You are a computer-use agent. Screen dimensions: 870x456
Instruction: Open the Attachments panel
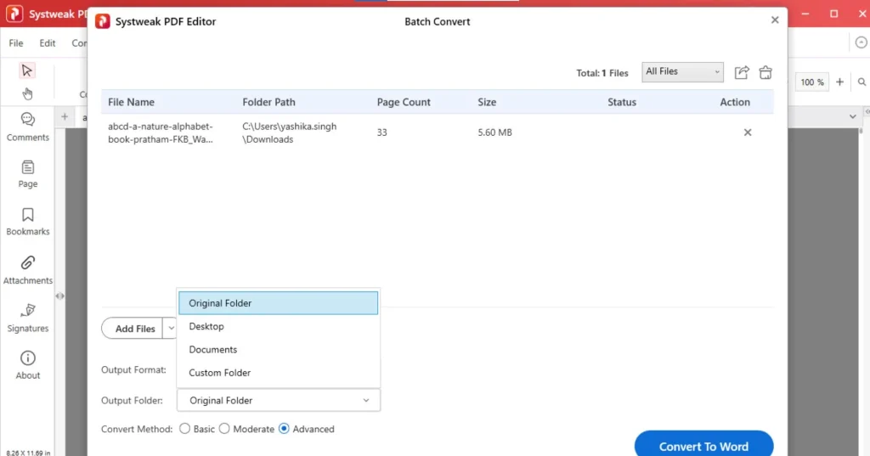click(28, 270)
